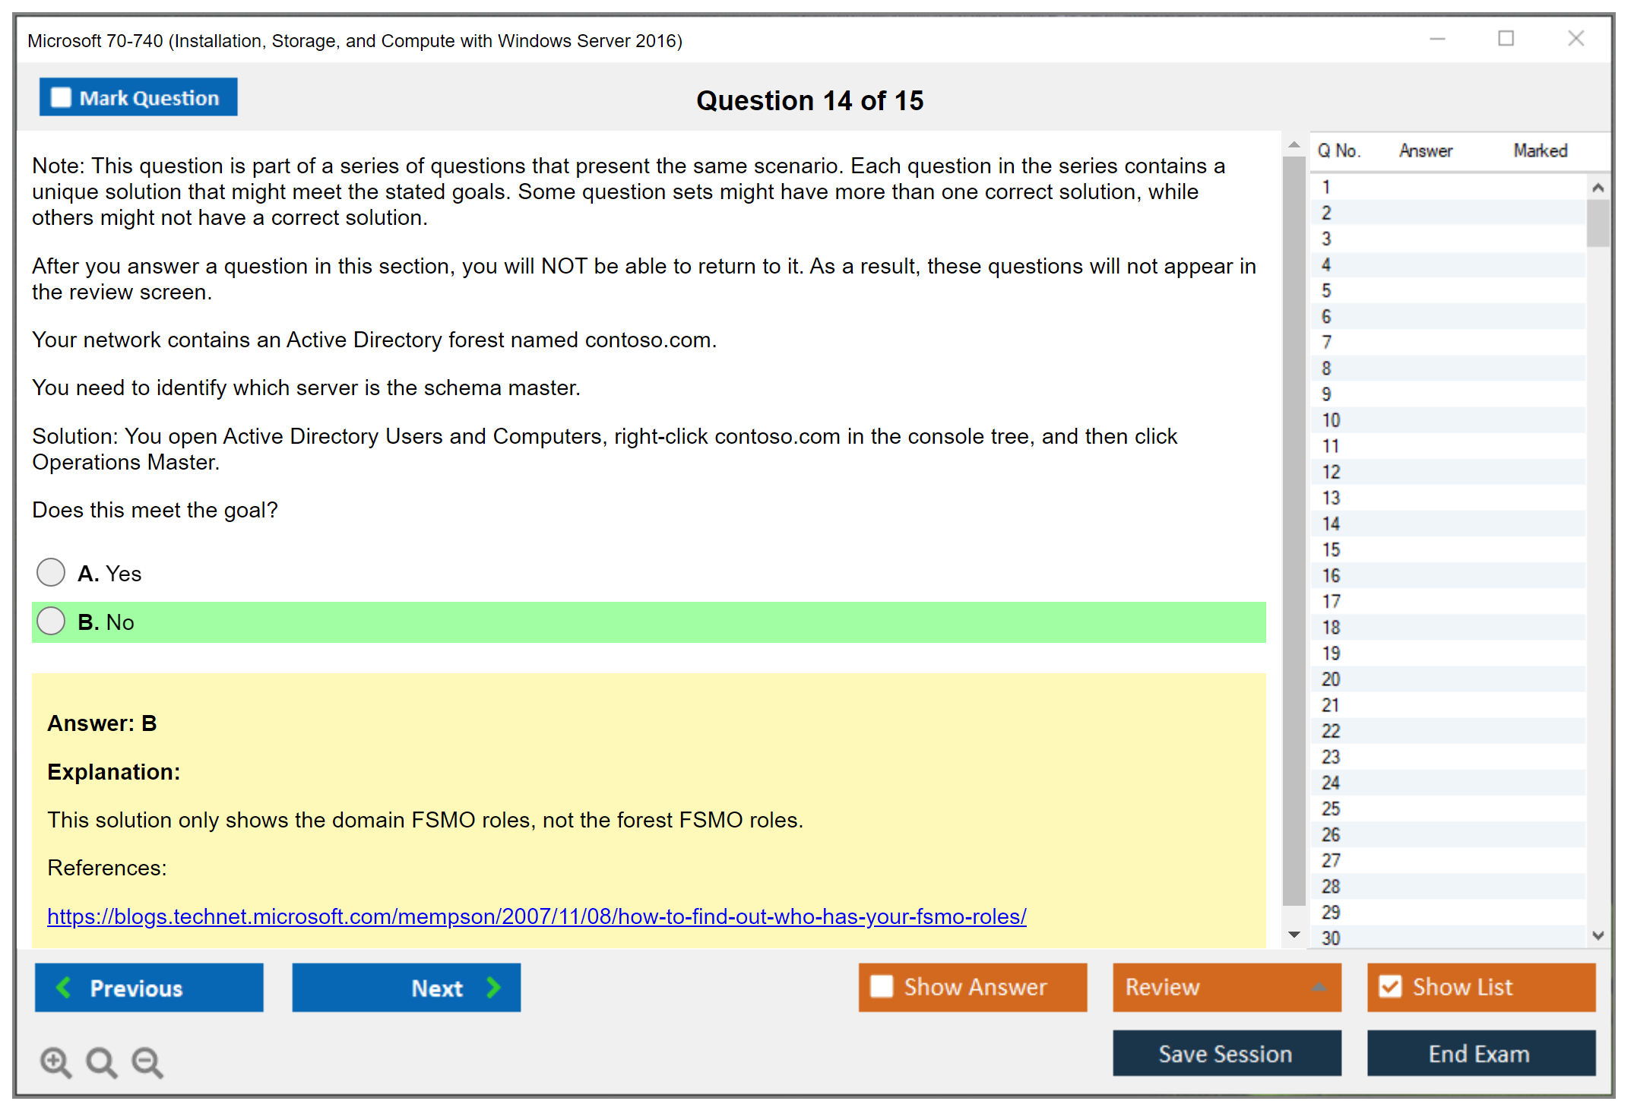Toggle the Mark Question checkbox

tap(61, 98)
